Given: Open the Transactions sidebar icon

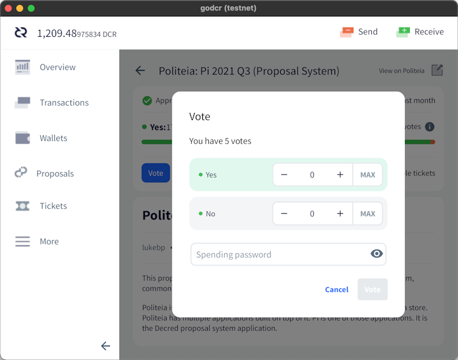Looking at the screenshot, I should tap(22, 102).
